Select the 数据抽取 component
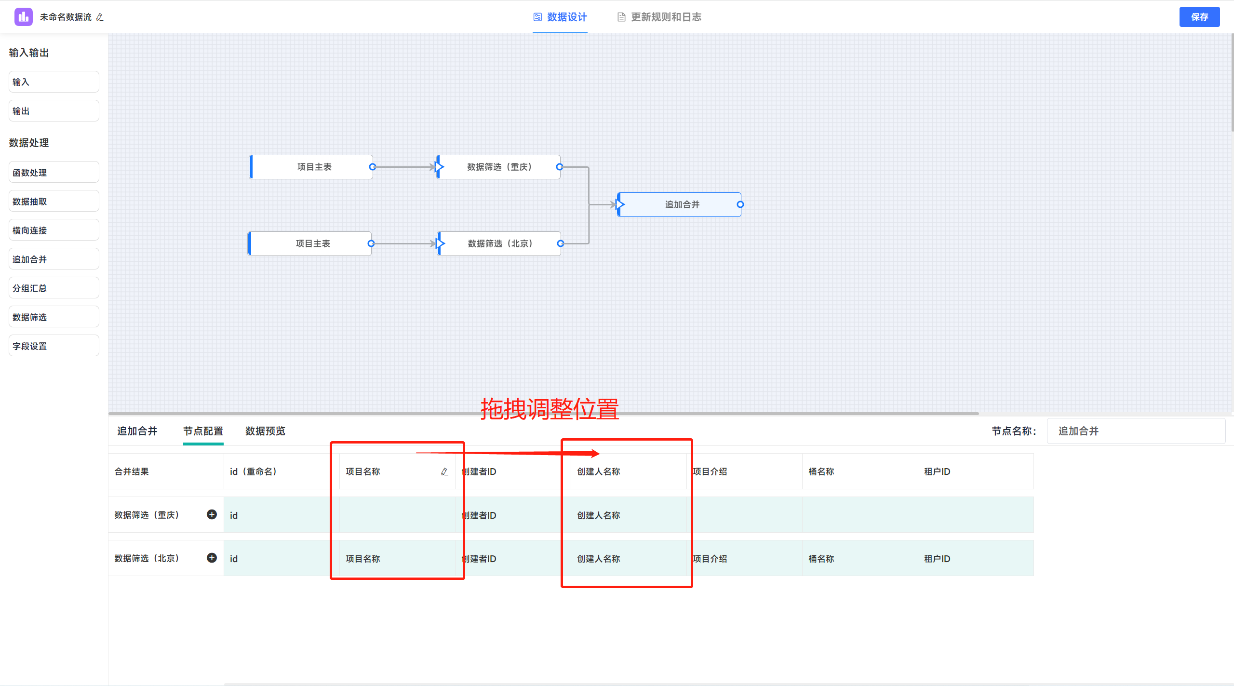1234x686 pixels. [54, 201]
